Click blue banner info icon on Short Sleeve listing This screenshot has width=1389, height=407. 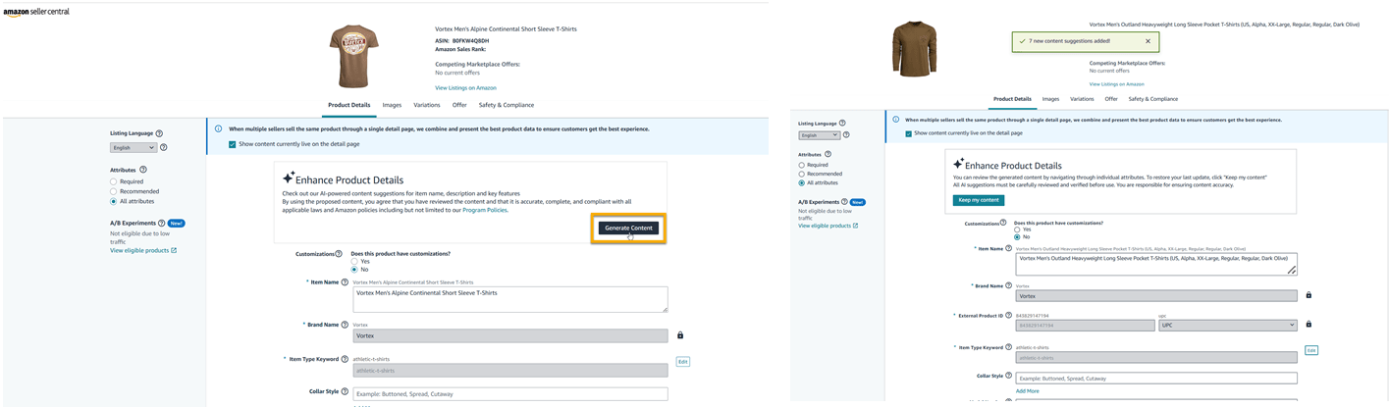[219, 128]
